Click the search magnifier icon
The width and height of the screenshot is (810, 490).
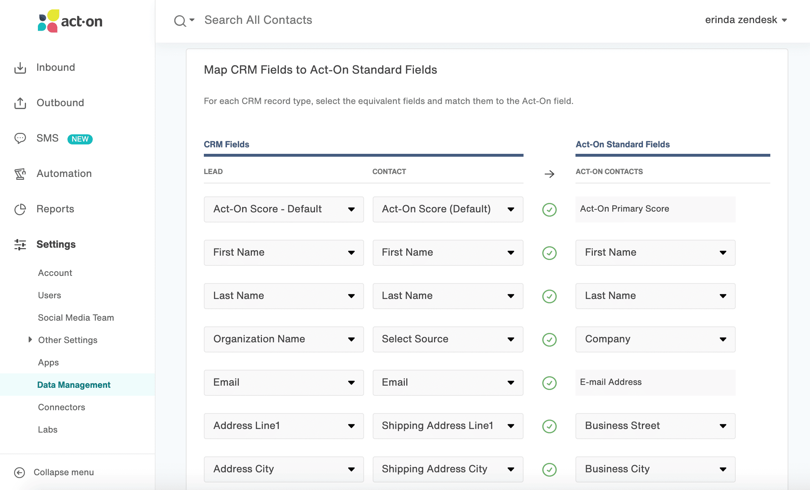[x=180, y=21]
